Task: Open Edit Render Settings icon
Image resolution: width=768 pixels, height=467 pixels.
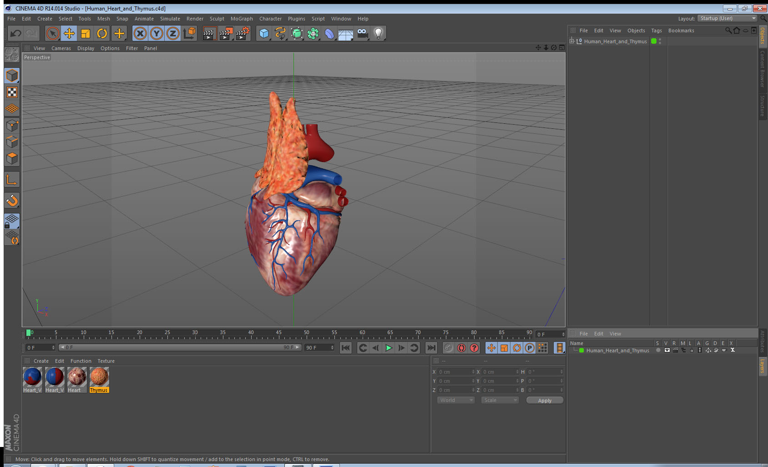Action: (243, 33)
